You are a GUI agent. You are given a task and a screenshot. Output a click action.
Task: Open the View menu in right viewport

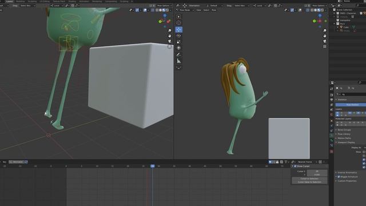coord(198,10)
